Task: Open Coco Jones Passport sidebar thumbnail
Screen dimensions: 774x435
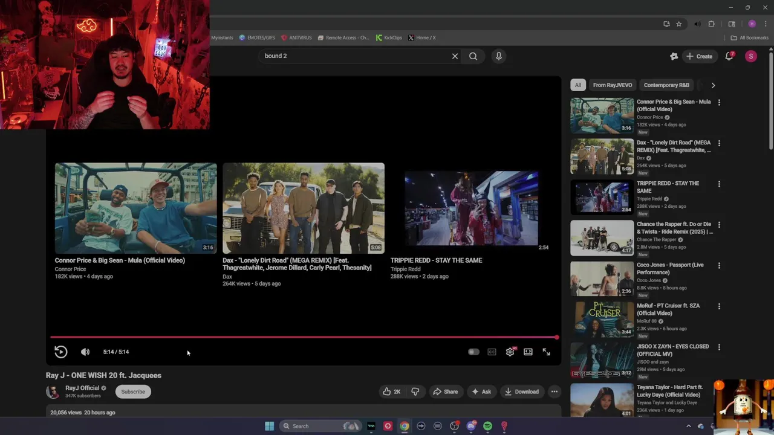Action: (x=602, y=278)
